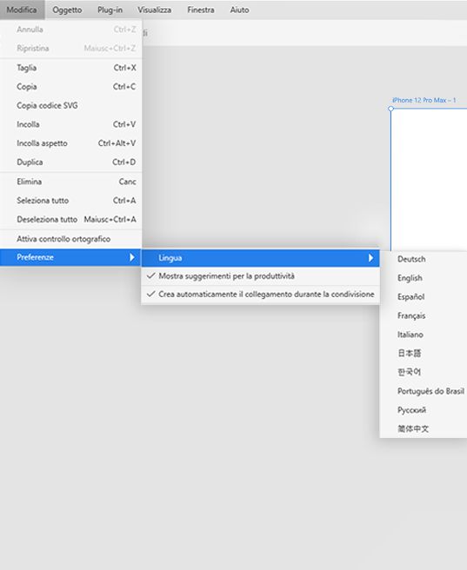
Task: Select 简体中文 language
Action: (424, 429)
